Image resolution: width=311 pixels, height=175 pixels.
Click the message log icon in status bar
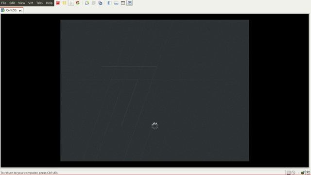(308, 173)
